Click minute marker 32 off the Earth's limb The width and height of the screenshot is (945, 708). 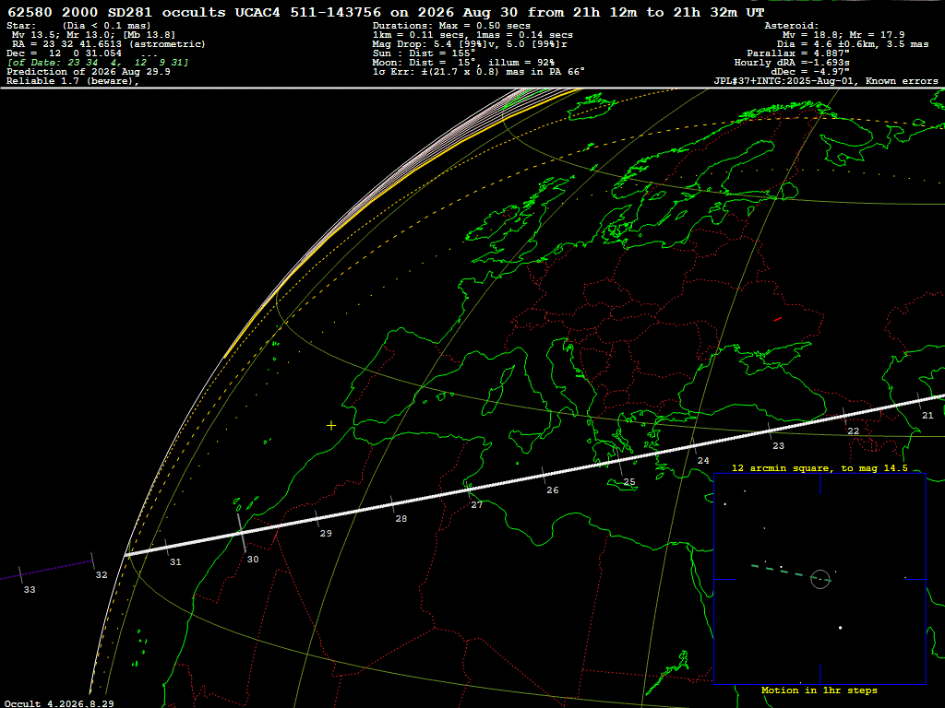[x=102, y=575]
